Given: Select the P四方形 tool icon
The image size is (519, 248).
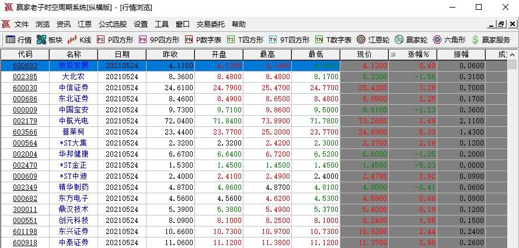Looking at the screenshot, I should coord(100,40).
